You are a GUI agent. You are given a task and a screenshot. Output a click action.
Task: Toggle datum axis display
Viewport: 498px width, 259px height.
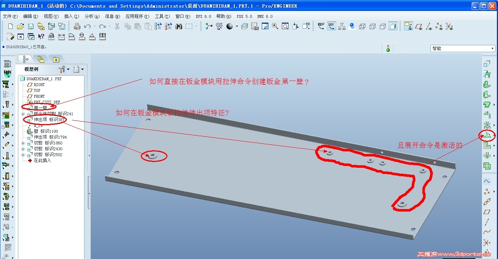point(428,26)
